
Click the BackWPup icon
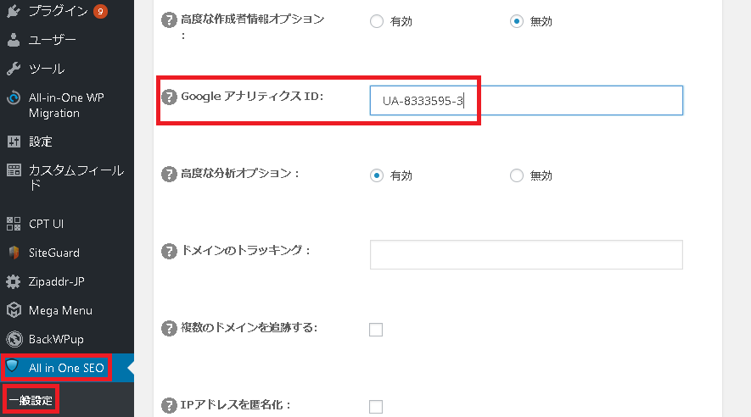coord(14,339)
